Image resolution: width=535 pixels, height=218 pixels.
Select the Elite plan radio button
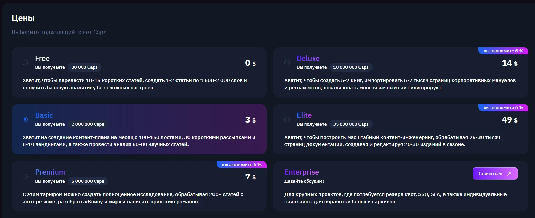pyautogui.click(x=287, y=119)
